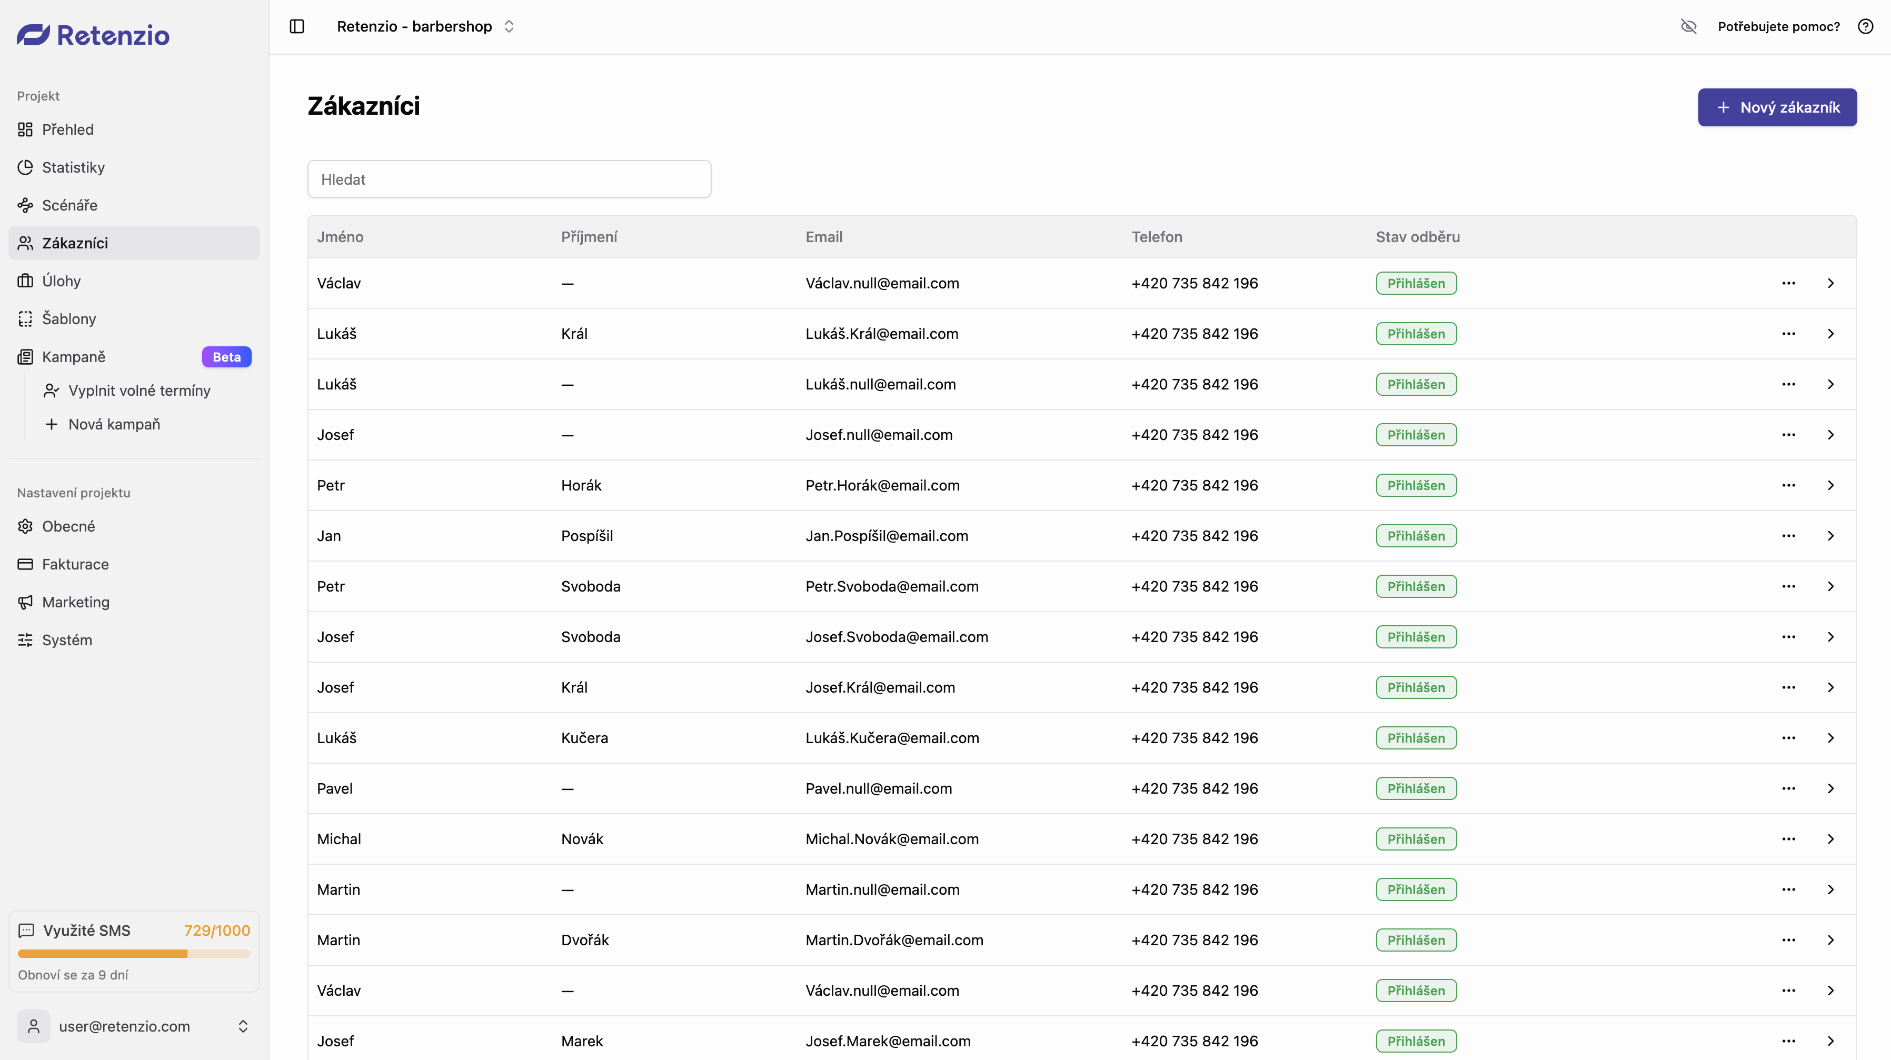Click the Úlohy briefcase icon
The height and width of the screenshot is (1060, 1891).
[x=26, y=281]
